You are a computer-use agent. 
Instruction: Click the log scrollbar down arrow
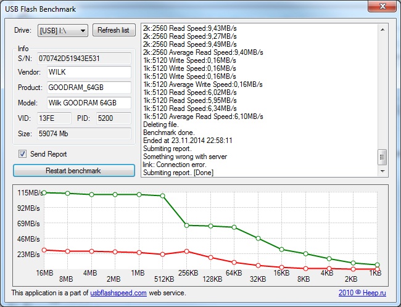tap(383, 171)
